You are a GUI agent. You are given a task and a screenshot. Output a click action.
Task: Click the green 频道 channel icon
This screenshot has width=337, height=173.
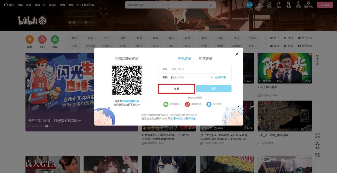[55, 39]
